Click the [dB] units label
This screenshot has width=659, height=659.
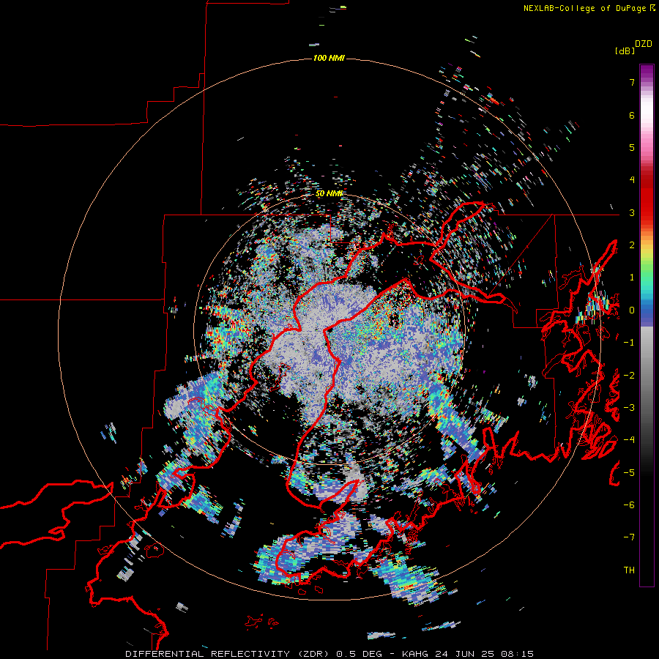625,51
